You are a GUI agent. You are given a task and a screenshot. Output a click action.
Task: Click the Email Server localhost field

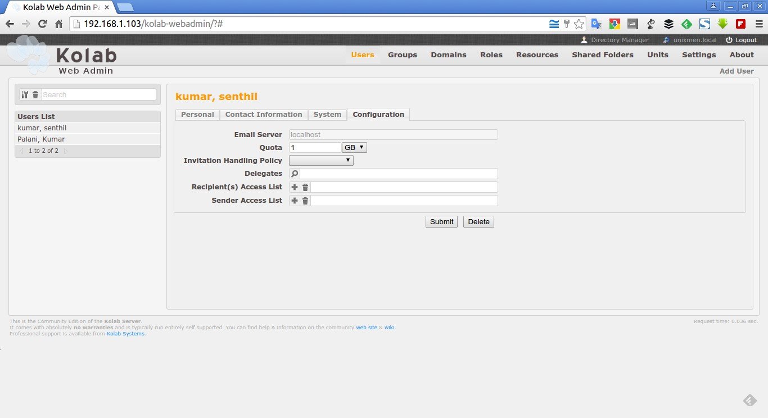point(393,135)
